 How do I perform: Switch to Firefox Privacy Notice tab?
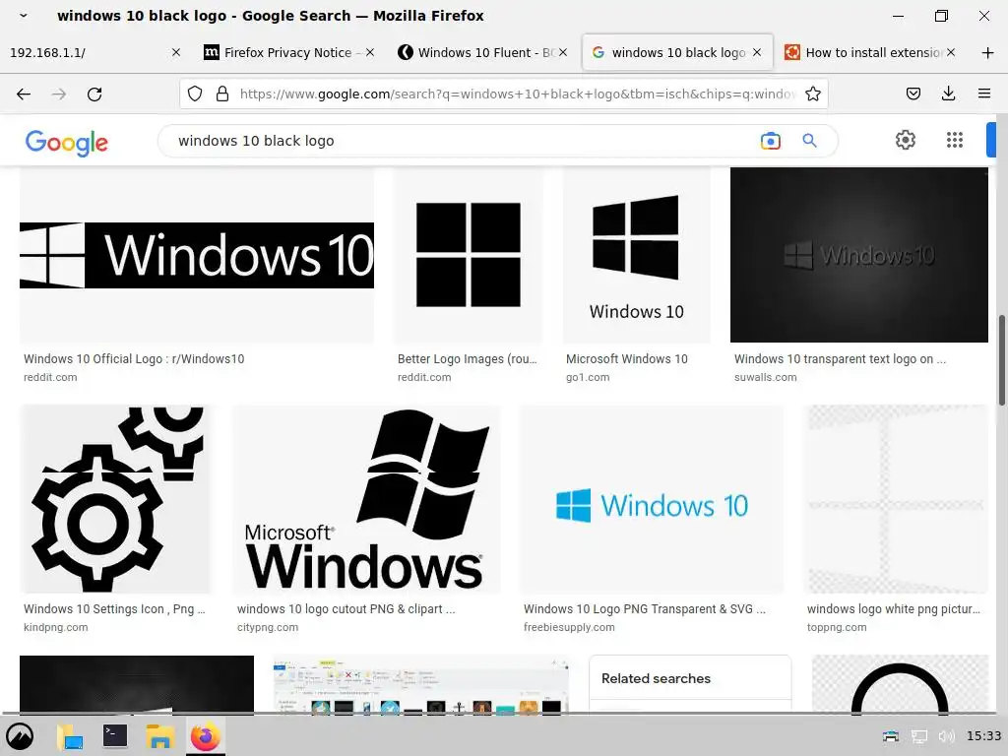click(288, 53)
